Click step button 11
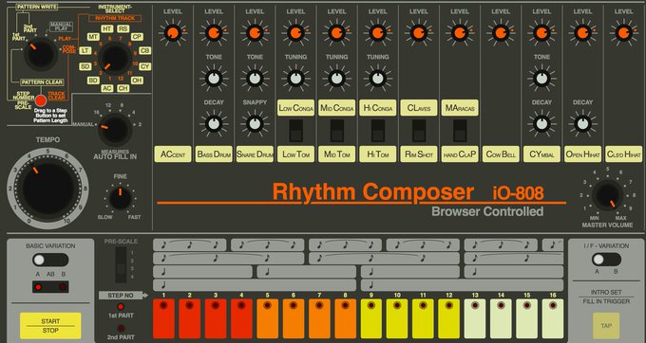This screenshot has height=343, width=646. point(423,318)
